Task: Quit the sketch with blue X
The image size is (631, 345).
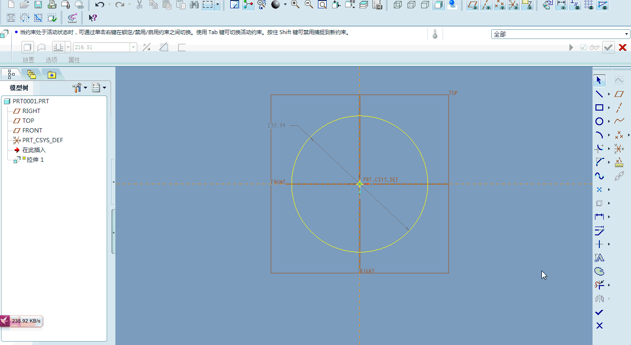Action: click(x=599, y=326)
